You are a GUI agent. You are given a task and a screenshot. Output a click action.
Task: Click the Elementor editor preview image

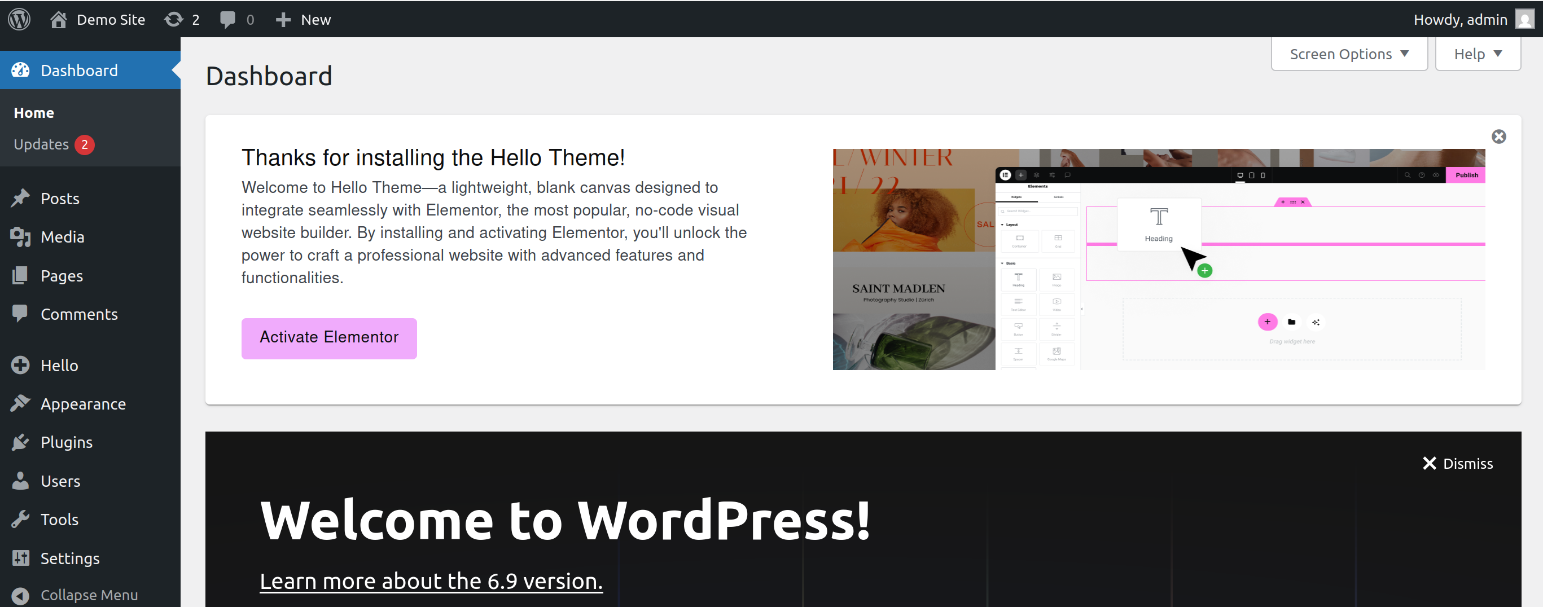(x=1159, y=259)
